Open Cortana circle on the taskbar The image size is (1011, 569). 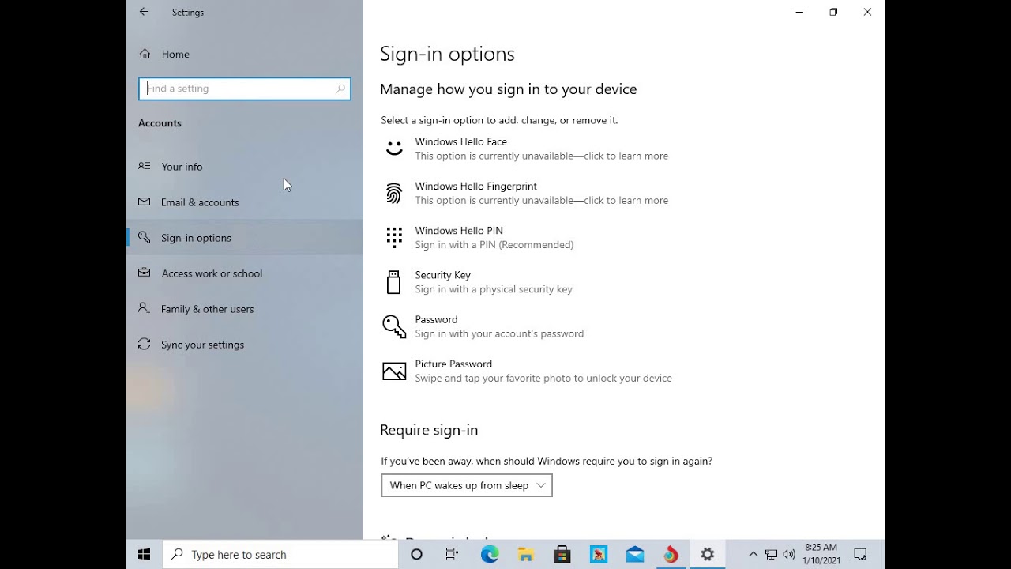point(417,555)
